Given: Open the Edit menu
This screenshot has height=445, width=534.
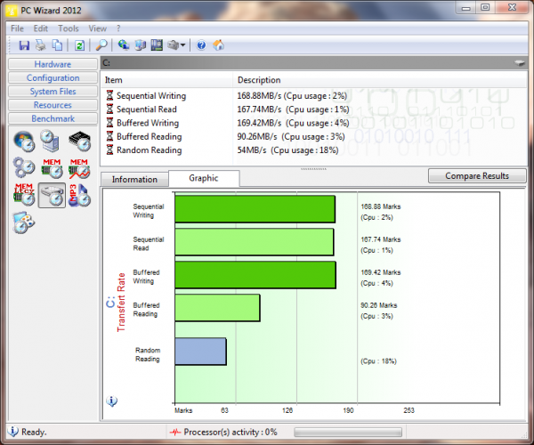Looking at the screenshot, I should [x=41, y=28].
